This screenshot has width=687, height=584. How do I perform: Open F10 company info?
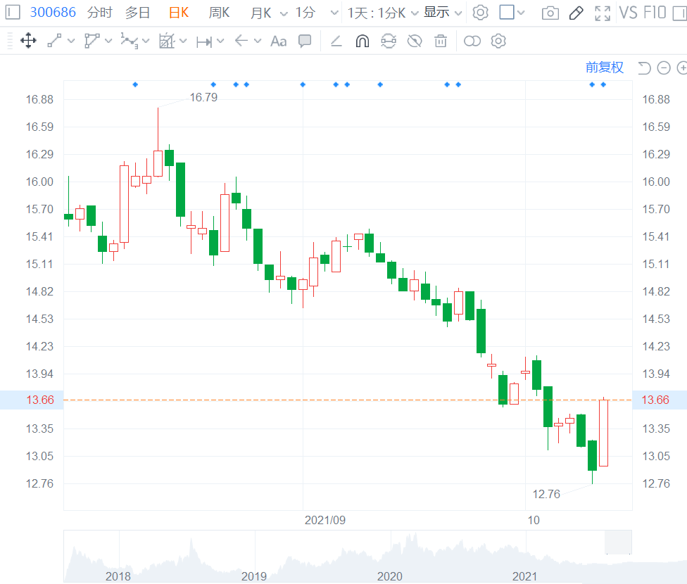(x=655, y=13)
